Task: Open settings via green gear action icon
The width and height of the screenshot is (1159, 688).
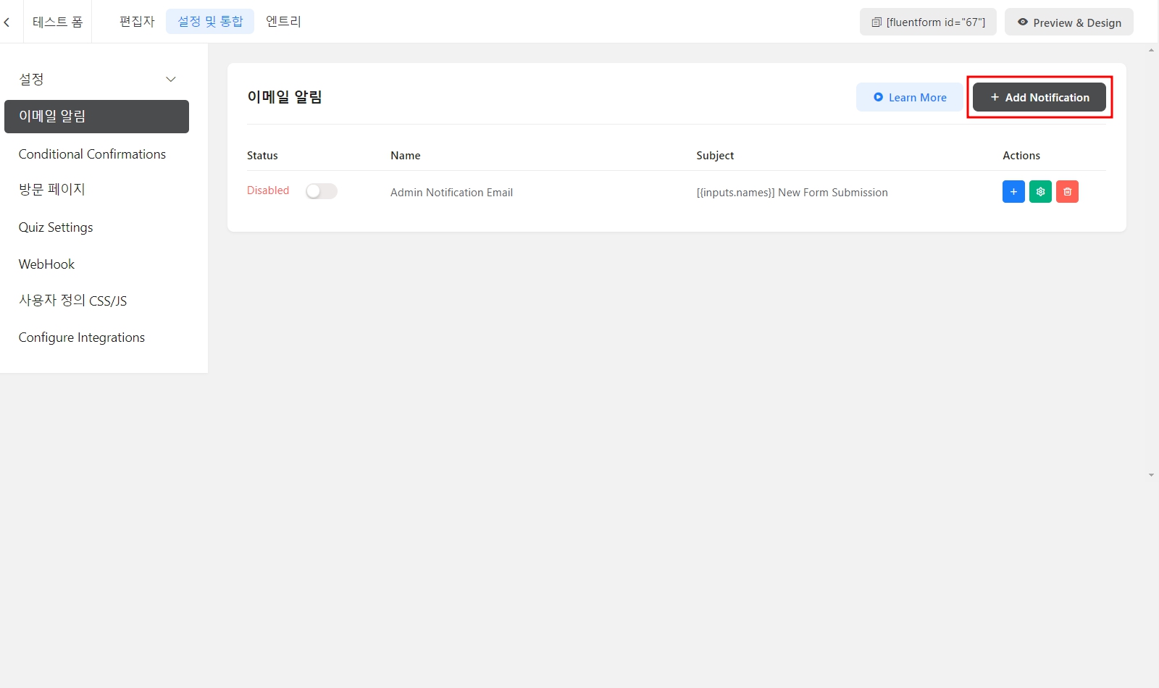Action: pos(1040,192)
